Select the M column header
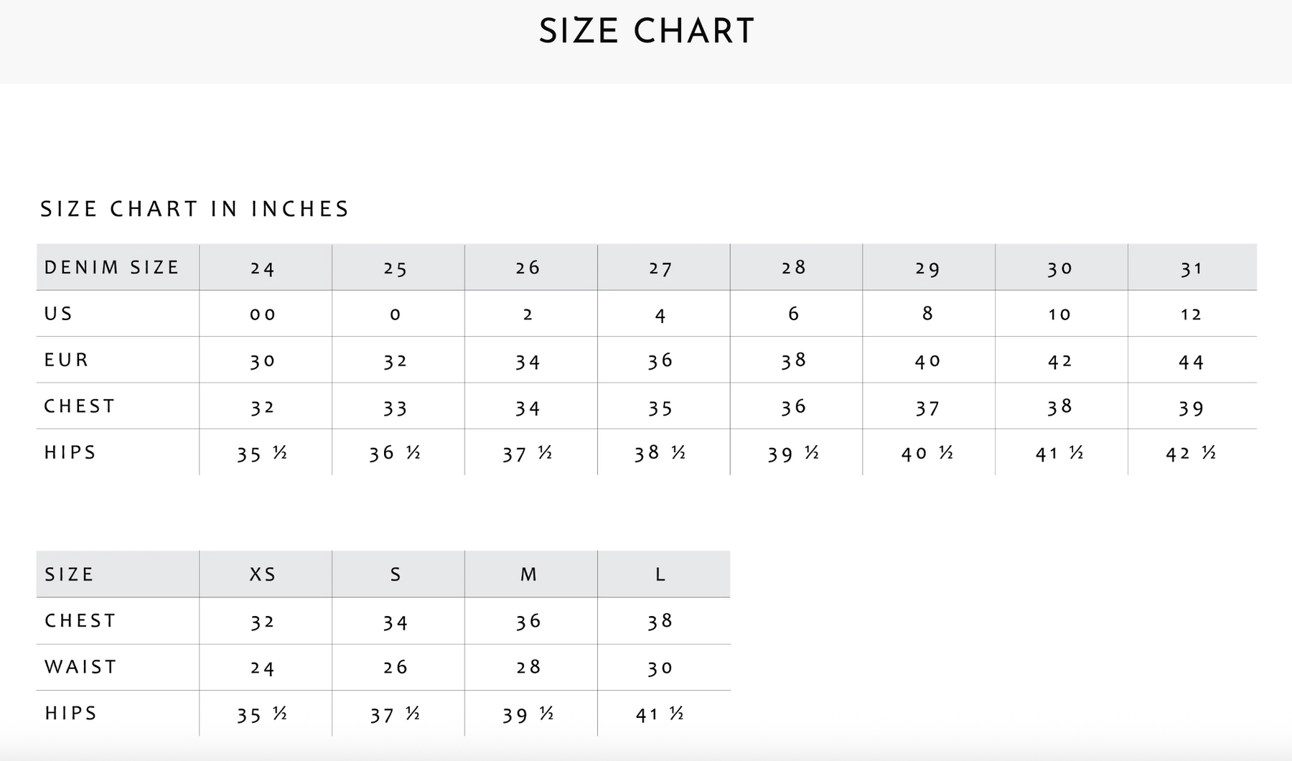This screenshot has width=1292, height=761. point(528,574)
